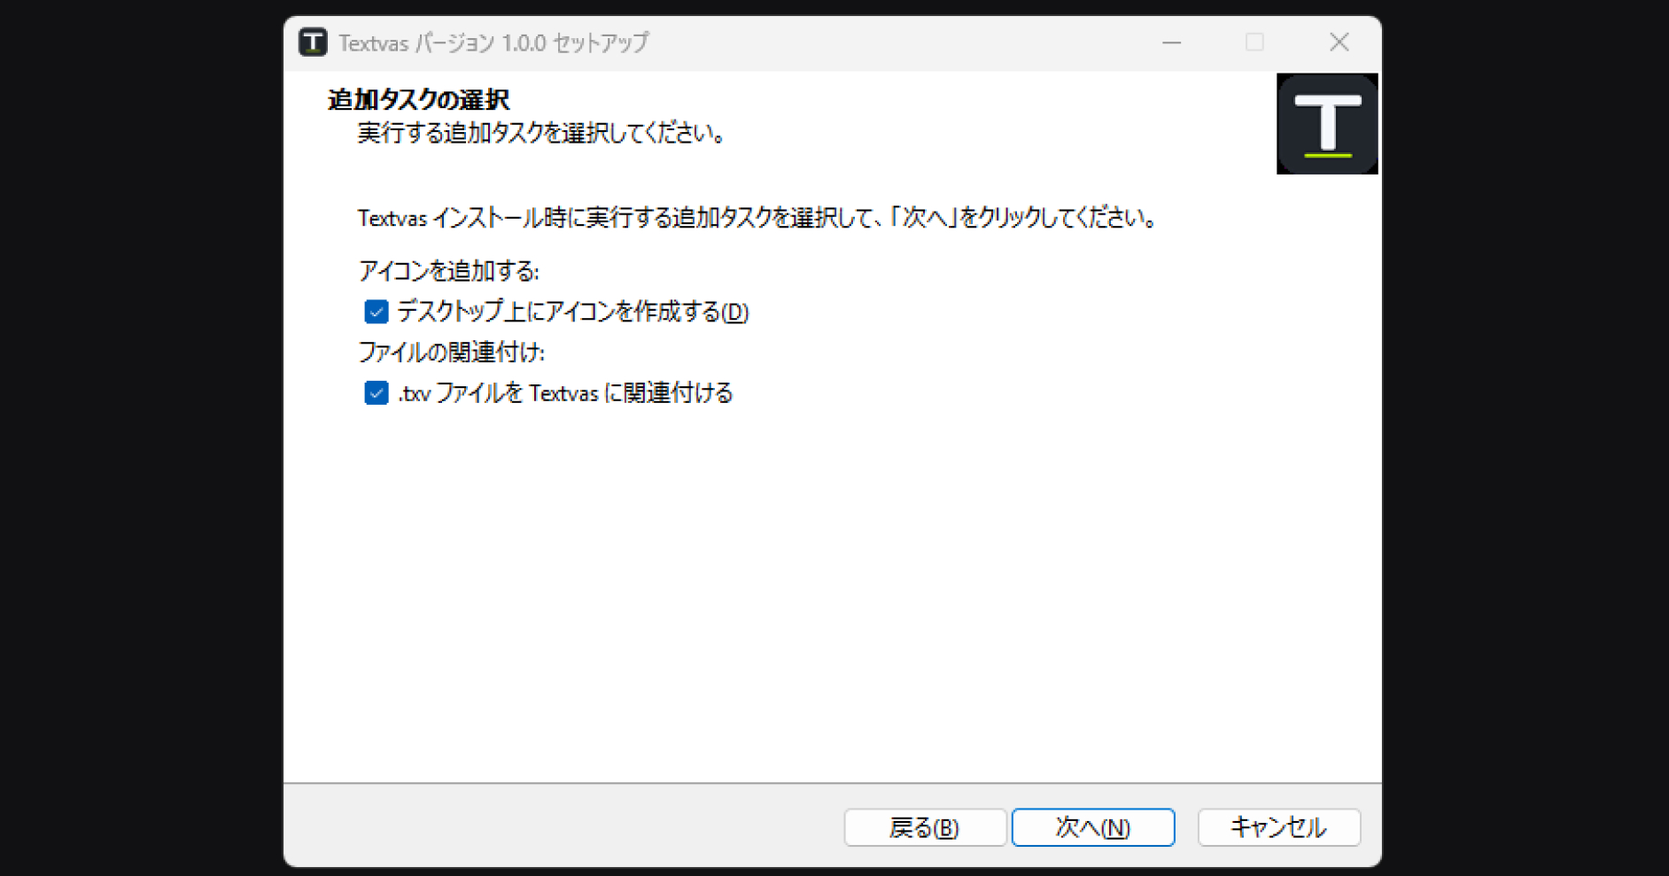This screenshot has width=1669, height=876.
Task: Click the disabled maximize window button
Action: click(x=1254, y=43)
